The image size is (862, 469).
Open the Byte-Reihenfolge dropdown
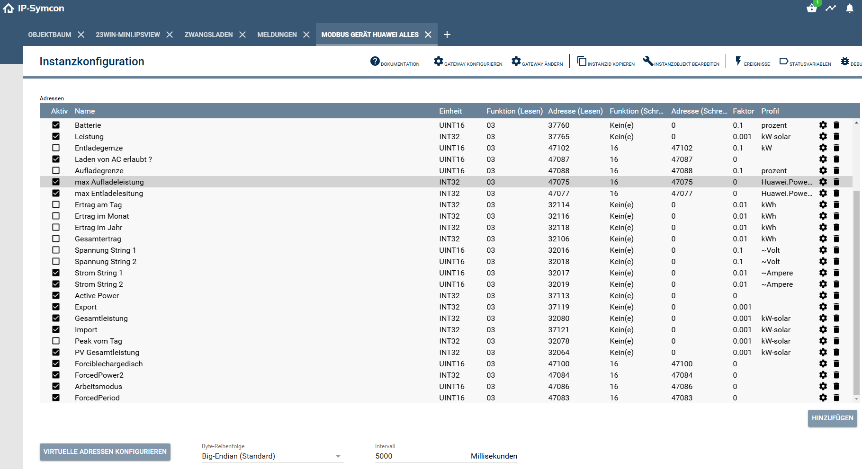271,456
